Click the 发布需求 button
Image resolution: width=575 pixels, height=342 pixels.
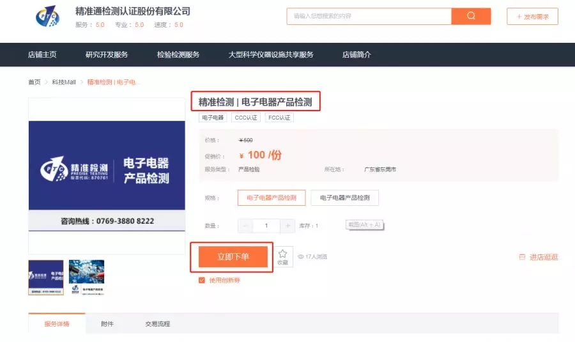point(532,17)
